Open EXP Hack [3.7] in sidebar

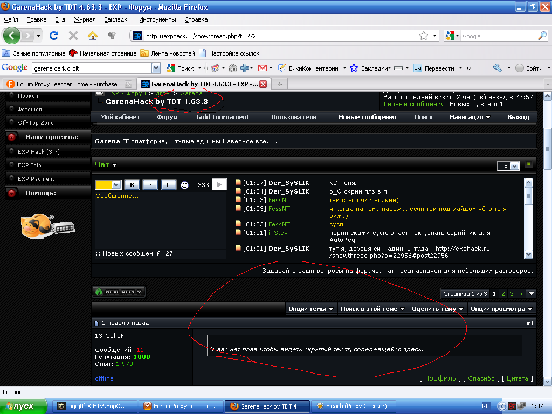[x=39, y=151]
